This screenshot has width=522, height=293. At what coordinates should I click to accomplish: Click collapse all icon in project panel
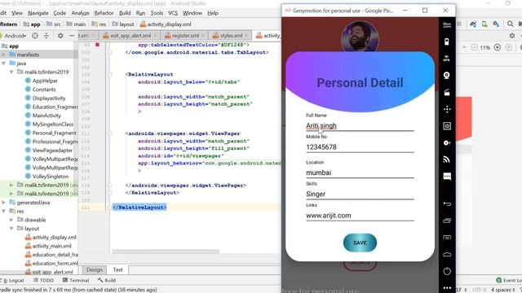pyautogui.click(x=46, y=35)
